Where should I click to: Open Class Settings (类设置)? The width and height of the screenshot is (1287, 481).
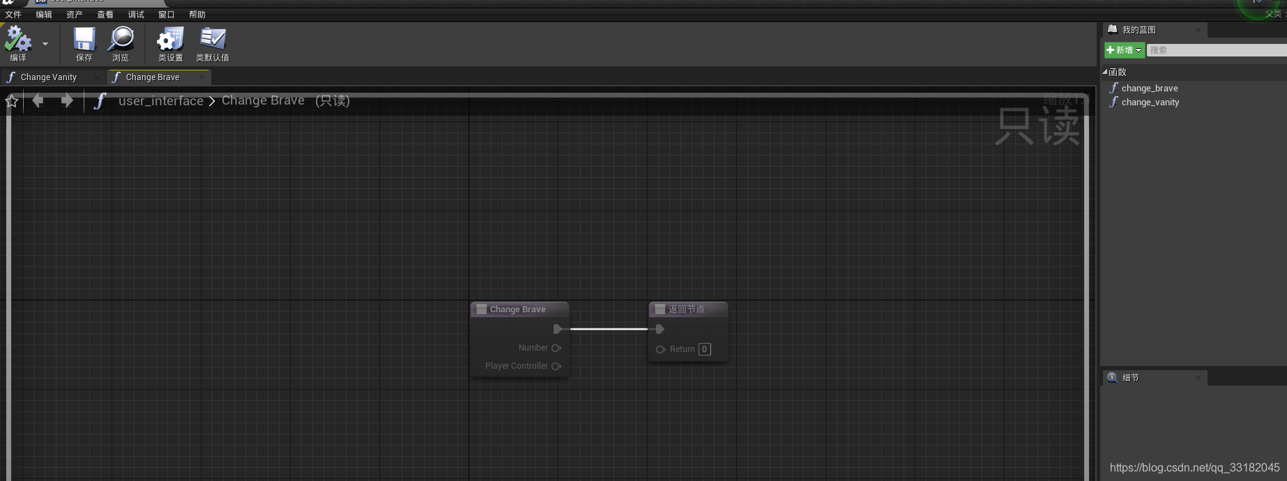[170, 39]
